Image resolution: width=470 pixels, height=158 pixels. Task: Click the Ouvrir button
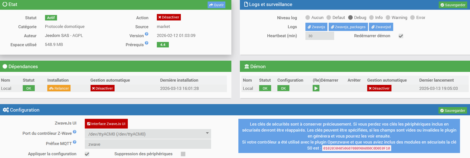pyautogui.click(x=216, y=5)
